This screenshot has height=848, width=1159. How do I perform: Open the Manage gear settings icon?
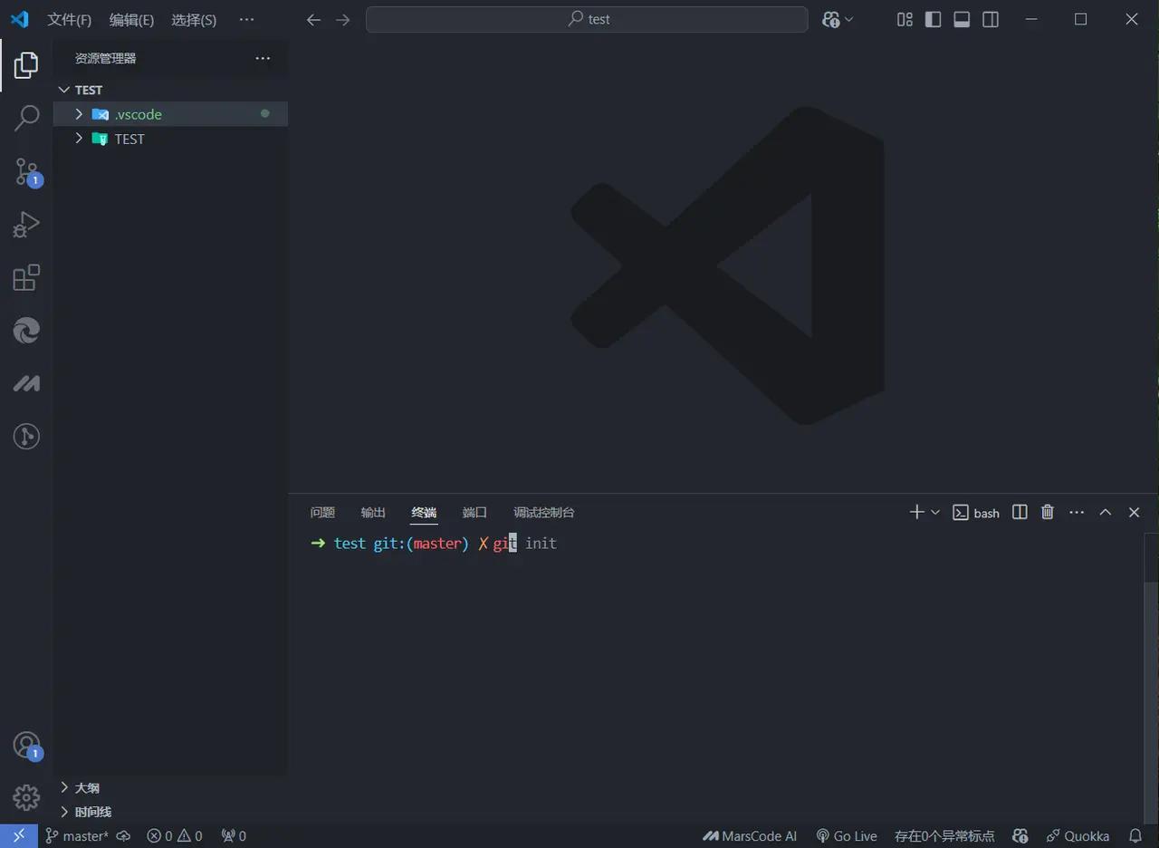point(26,798)
